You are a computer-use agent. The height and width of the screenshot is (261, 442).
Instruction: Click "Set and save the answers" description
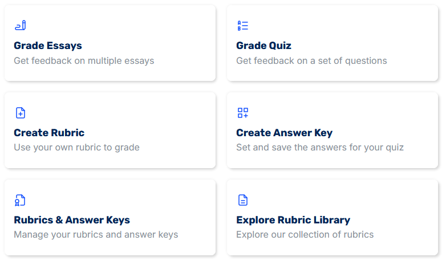tap(319, 147)
